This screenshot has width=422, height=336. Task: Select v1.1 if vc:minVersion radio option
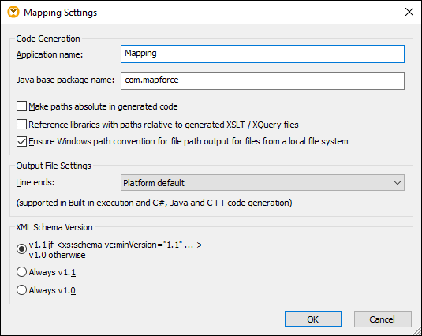[21, 248]
